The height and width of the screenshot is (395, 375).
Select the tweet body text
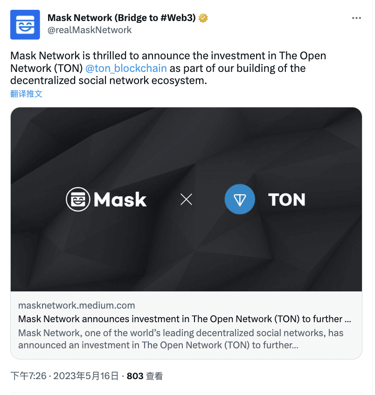coord(168,68)
